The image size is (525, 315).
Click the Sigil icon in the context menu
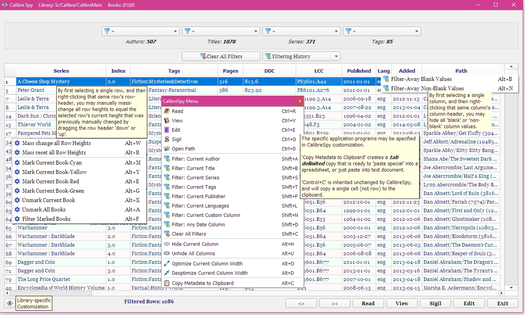pyautogui.click(x=167, y=140)
